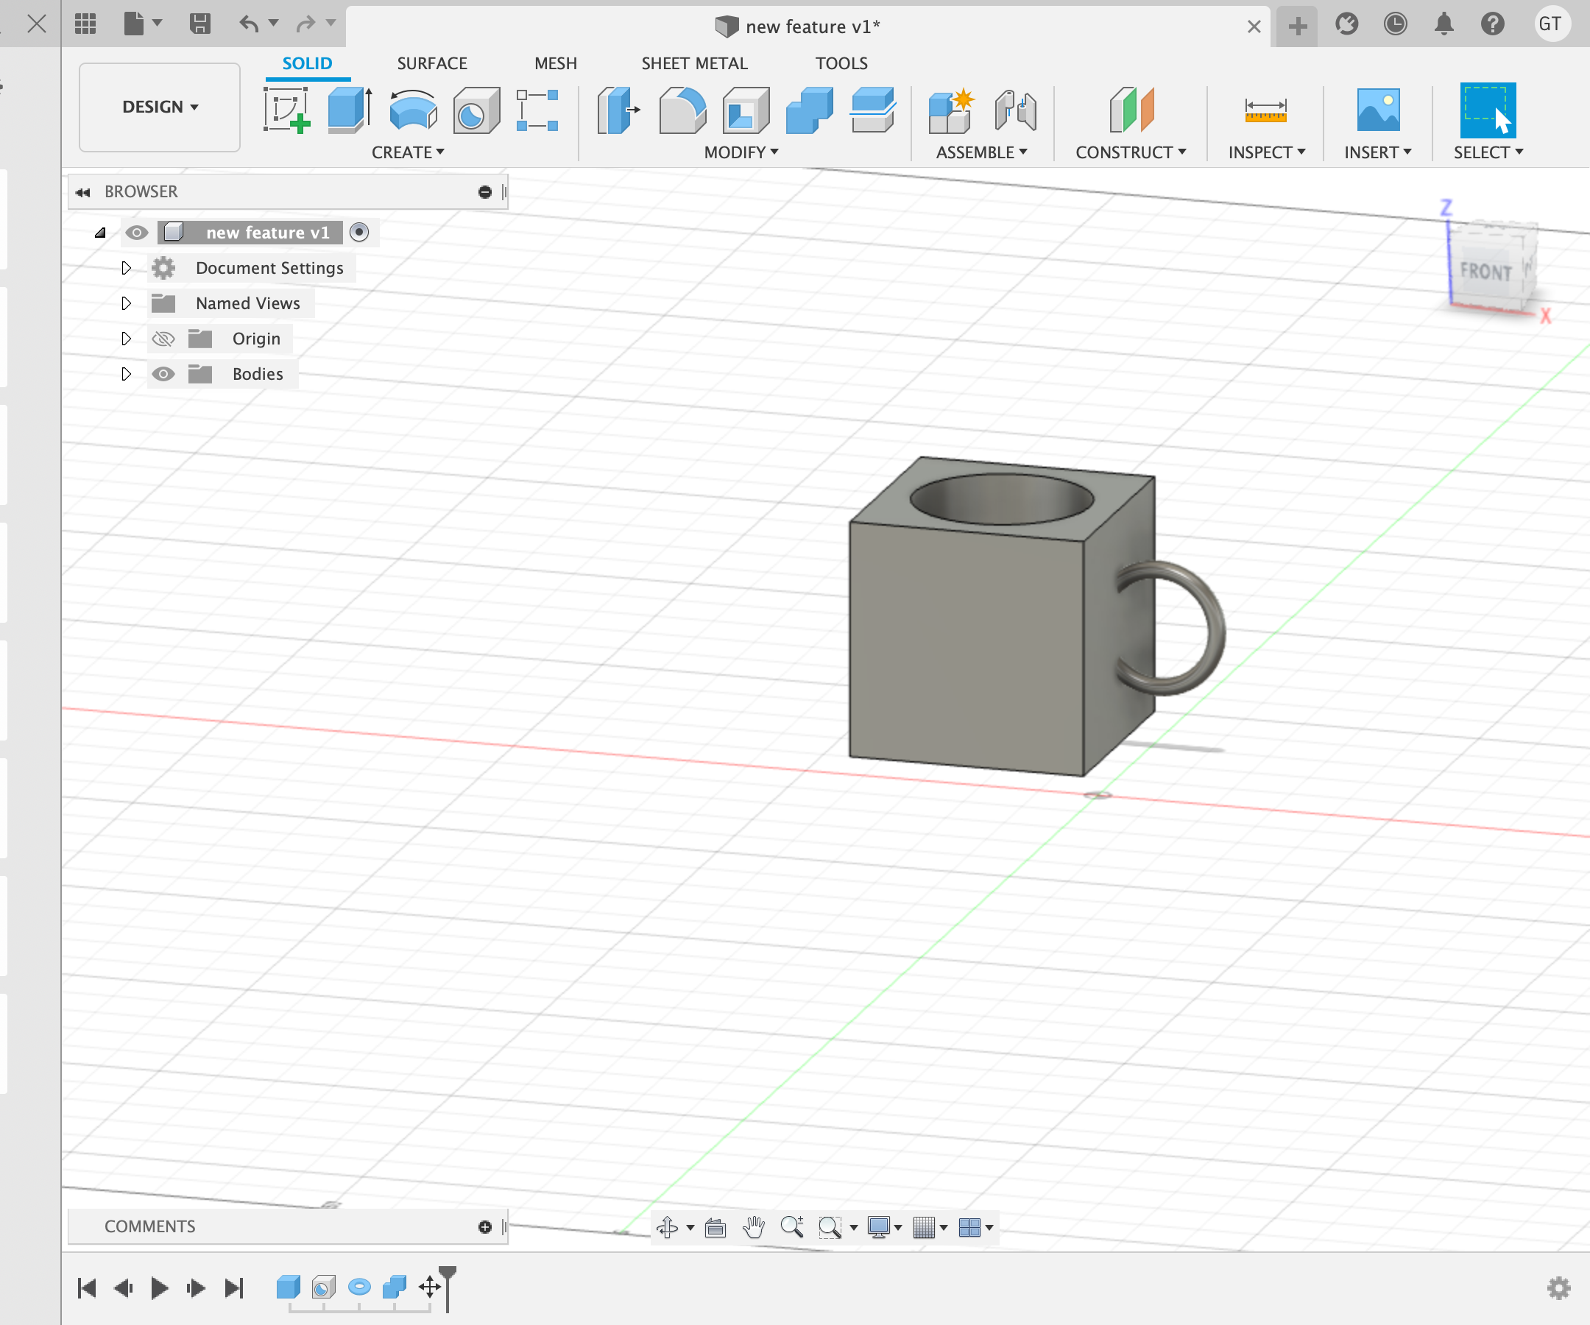
Task: Click the Orbit tool in navigation bar
Action: coord(667,1227)
